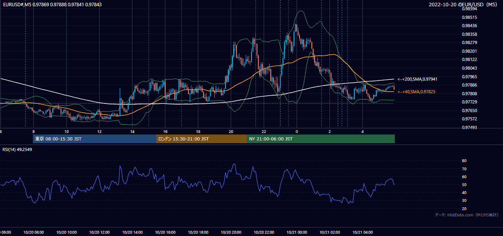This screenshot has height=236, width=503.
Task: Click the 10/21 04:00 bottom time label
Action: [x=363, y=232]
